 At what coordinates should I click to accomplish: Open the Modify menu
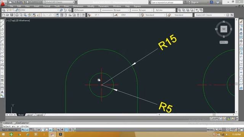point(91,6)
